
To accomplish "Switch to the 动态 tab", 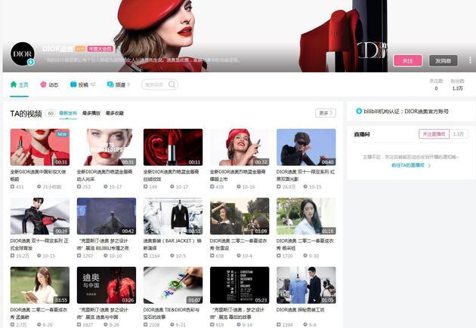I will (x=49, y=84).
